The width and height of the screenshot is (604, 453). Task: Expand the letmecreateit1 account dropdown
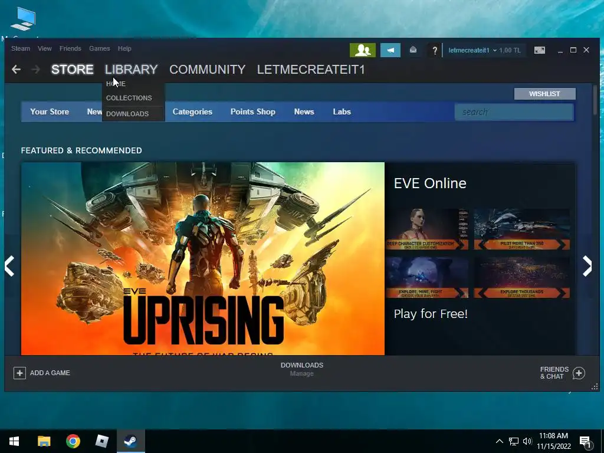click(x=472, y=51)
